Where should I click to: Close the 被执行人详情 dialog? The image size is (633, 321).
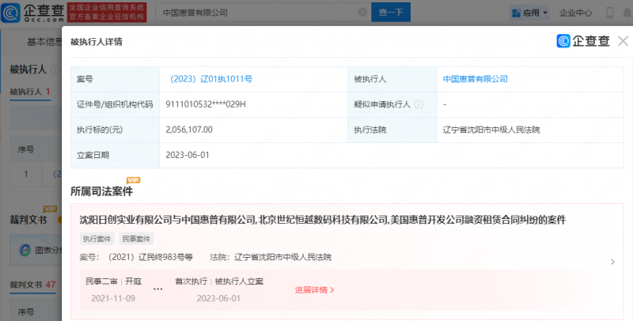[623, 41]
